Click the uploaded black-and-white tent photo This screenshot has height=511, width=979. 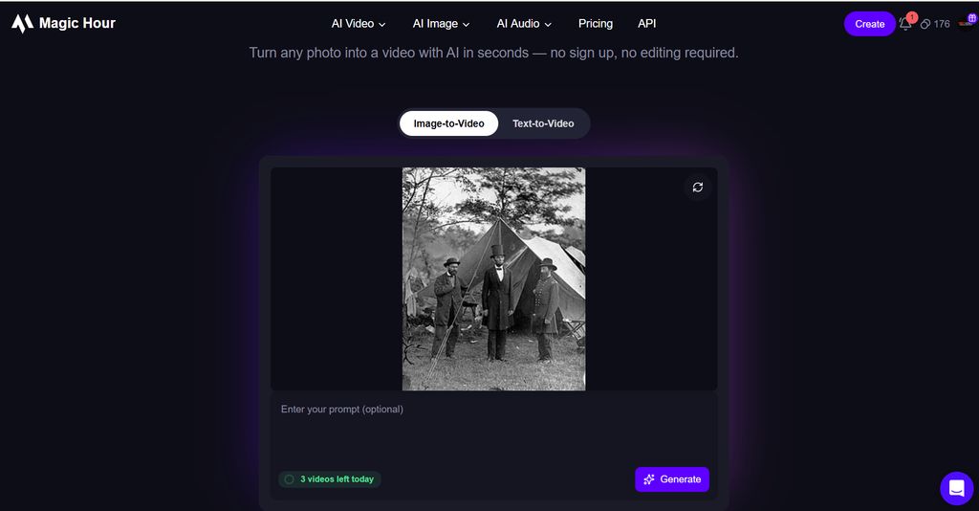coord(494,278)
